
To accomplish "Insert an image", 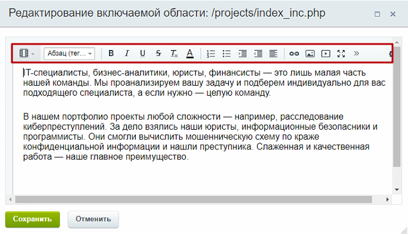I will click(x=310, y=54).
